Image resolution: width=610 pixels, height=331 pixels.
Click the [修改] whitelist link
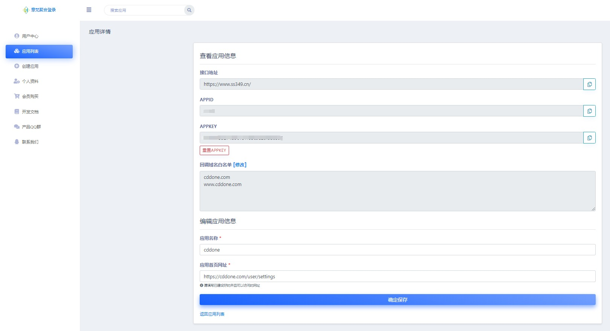tap(240, 165)
